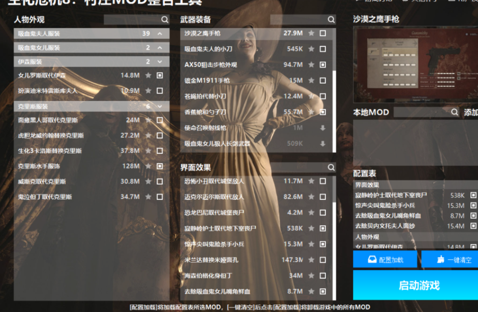Favorite star for 恐怖小丑取代城堡敌人
The image size is (478, 312).
(x=311, y=181)
